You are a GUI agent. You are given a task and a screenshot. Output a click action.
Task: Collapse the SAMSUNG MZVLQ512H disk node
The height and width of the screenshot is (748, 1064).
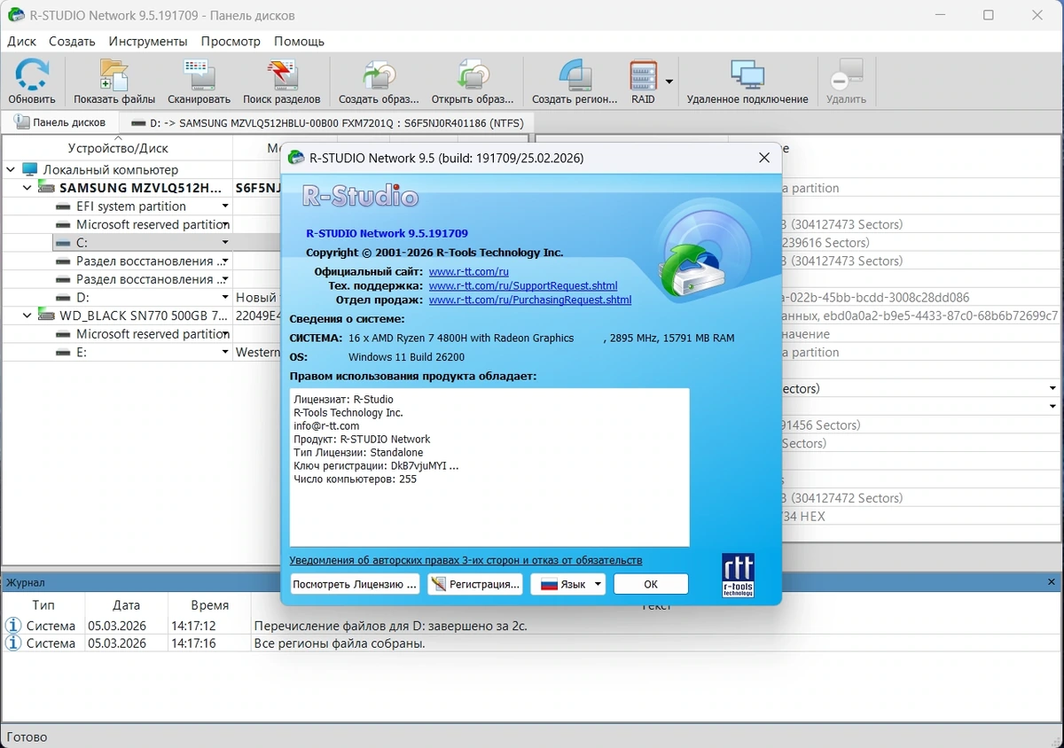pos(27,188)
